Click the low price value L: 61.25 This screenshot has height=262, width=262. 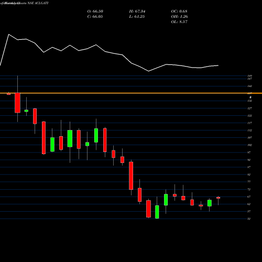click(137, 17)
